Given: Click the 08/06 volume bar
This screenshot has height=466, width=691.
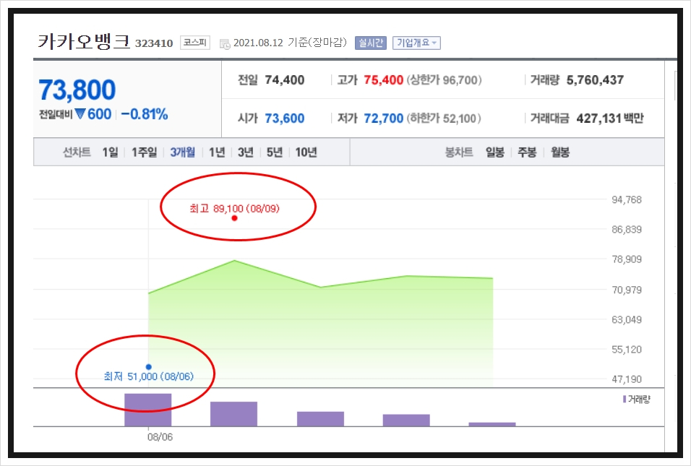Looking at the screenshot, I should coord(148,410).
